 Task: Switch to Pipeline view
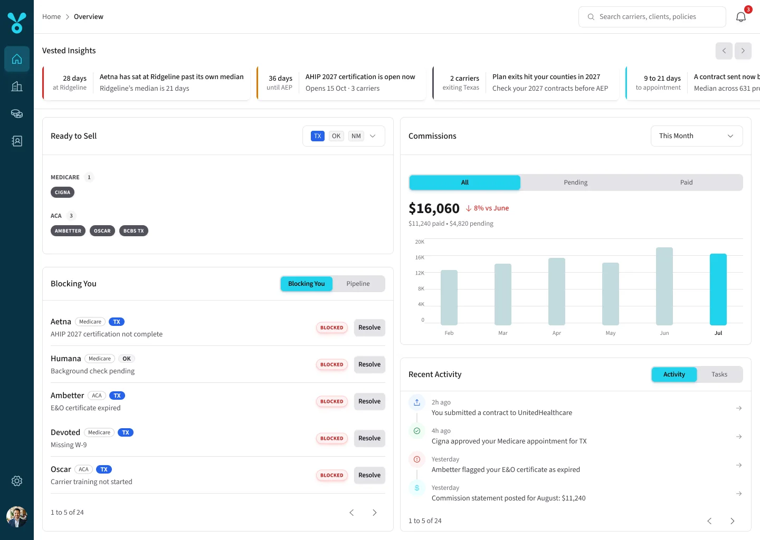click(x=358, y=284)
